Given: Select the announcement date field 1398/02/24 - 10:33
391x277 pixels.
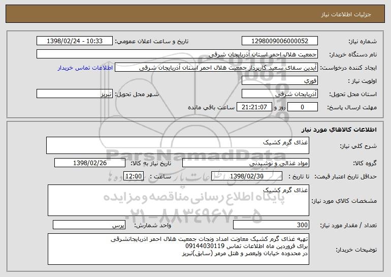Looking at the screenshot, I should [74, 41].
